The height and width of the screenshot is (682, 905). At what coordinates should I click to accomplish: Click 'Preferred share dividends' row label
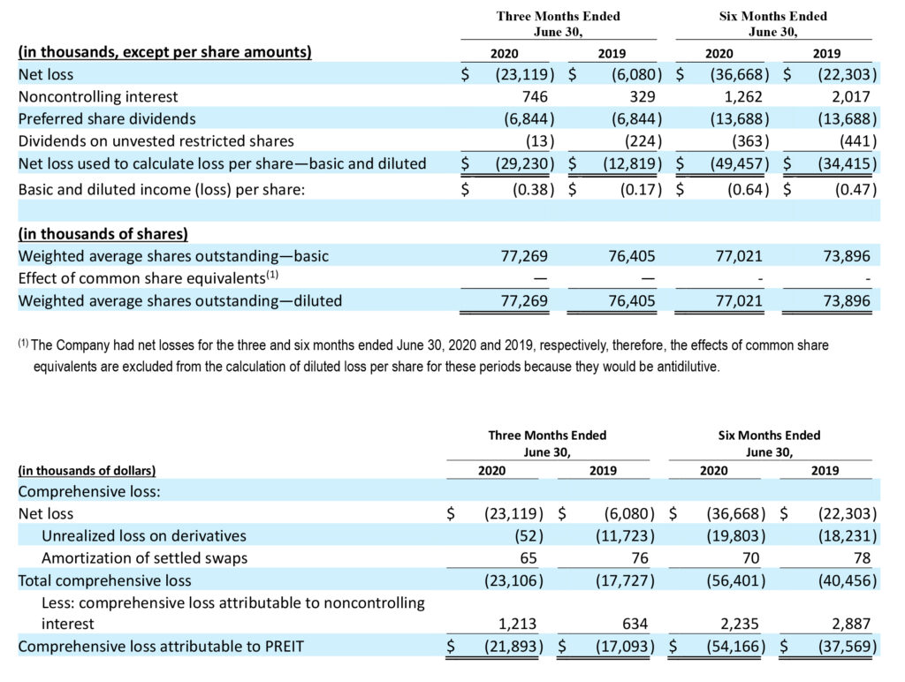click(x=107, y=119)
